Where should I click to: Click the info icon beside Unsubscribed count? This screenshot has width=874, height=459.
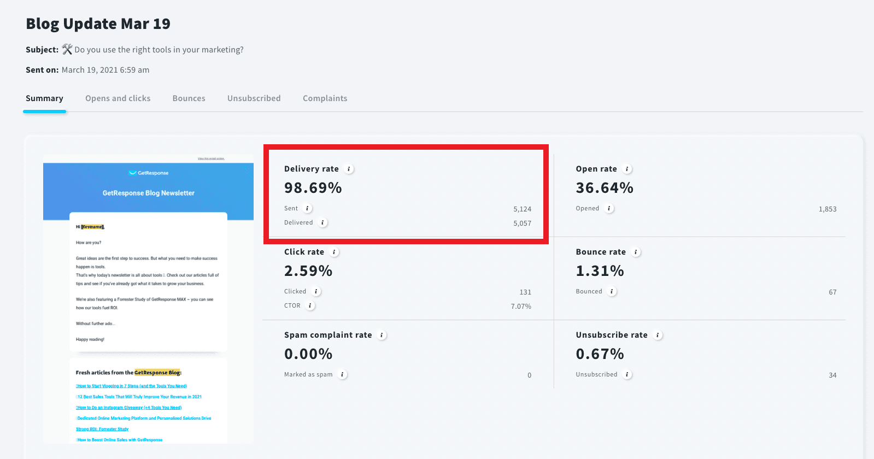click(x=627, y=375)
